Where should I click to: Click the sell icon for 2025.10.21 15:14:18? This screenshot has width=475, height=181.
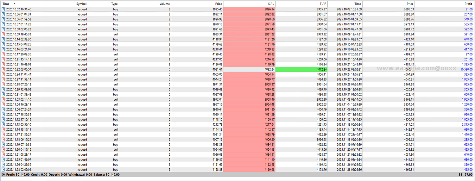click(x=3, y=59)
